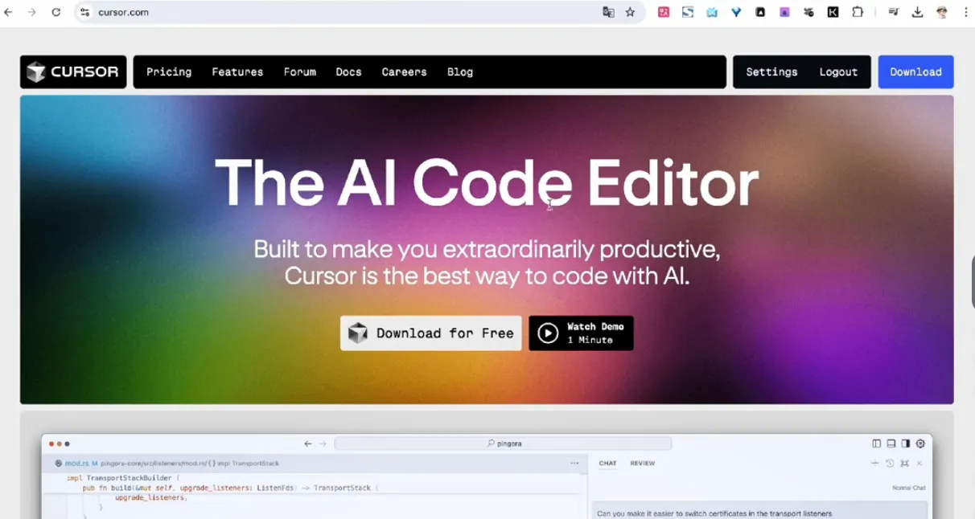
Task: Open the media controls icon
Action: 893,12
